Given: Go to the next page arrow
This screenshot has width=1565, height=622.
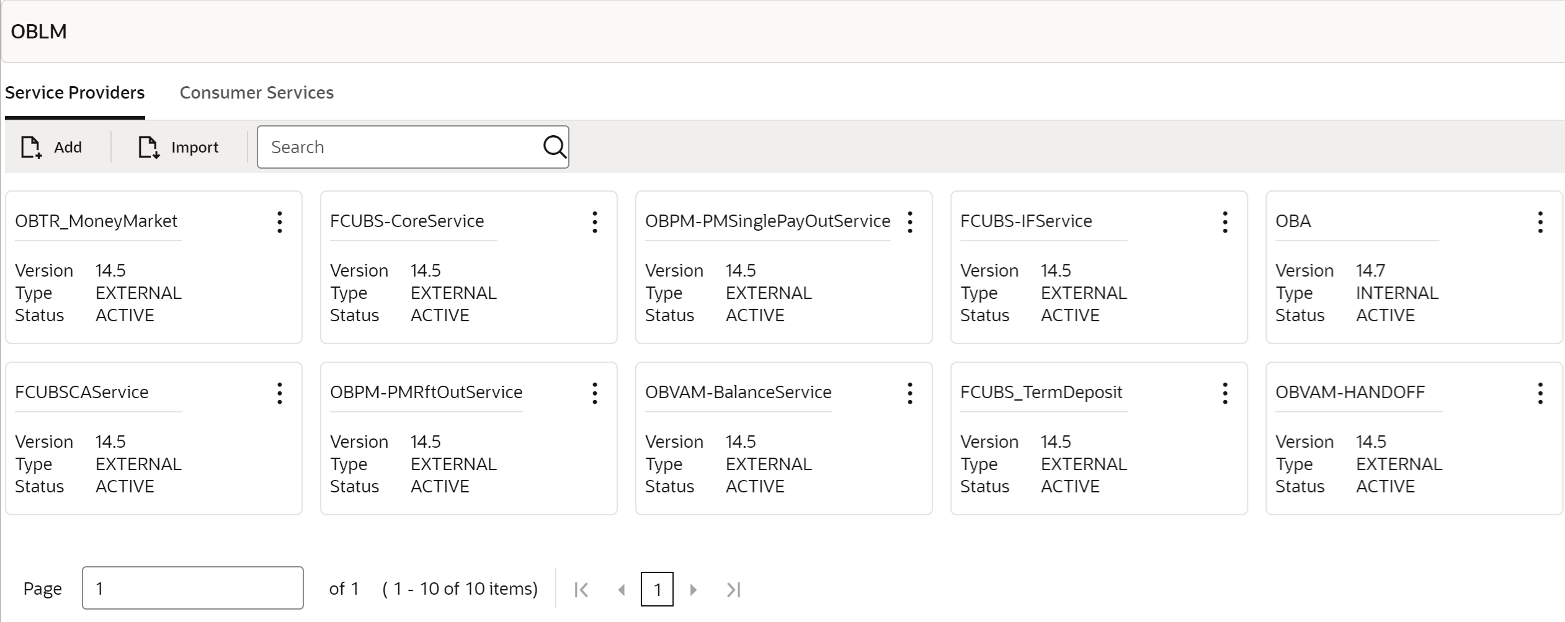Looking at the screenshot, I should 693,590.
